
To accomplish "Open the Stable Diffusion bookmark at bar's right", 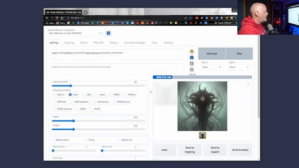I will pyautogui.click(x=223, y=23).
